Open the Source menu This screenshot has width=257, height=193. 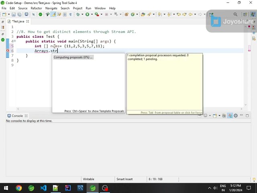tap(23, 8)
